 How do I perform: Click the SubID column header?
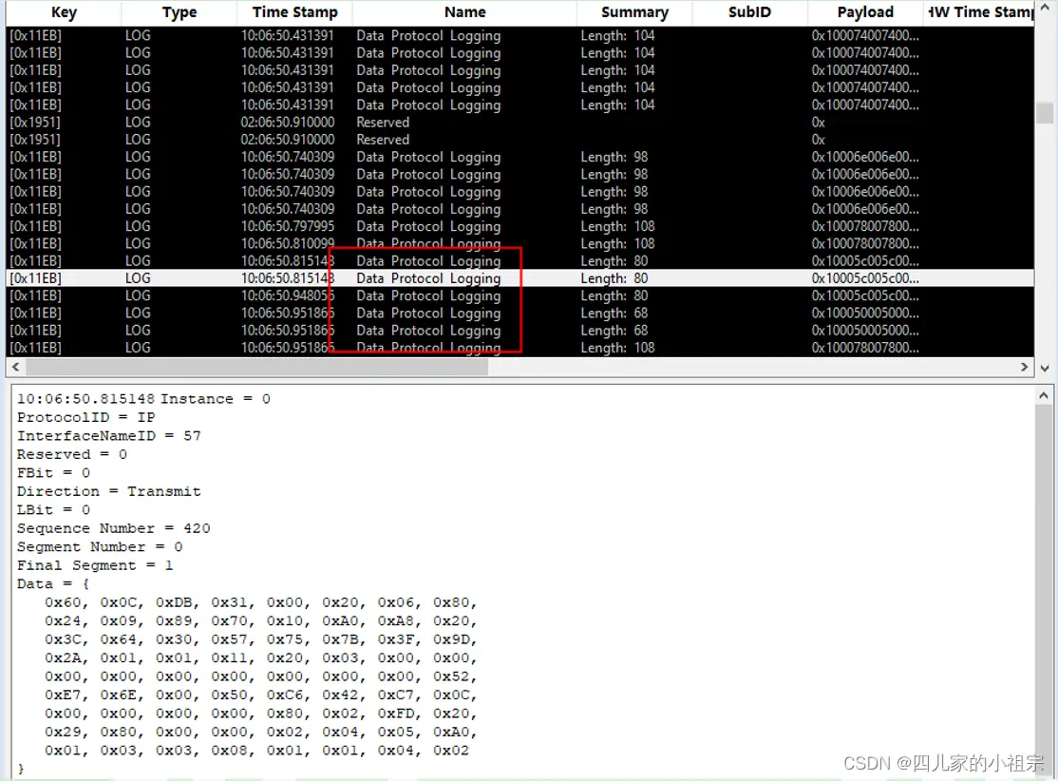tap(749, 12)
